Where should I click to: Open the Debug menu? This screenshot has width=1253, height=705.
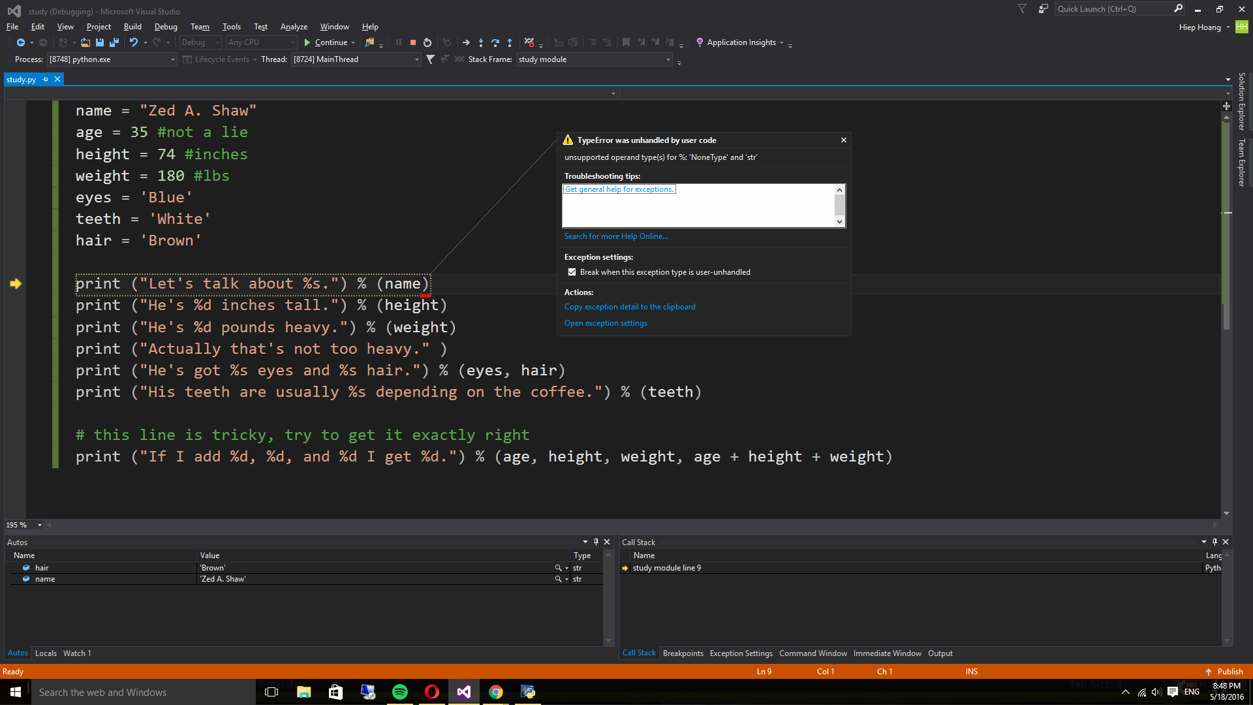point(166,27)
